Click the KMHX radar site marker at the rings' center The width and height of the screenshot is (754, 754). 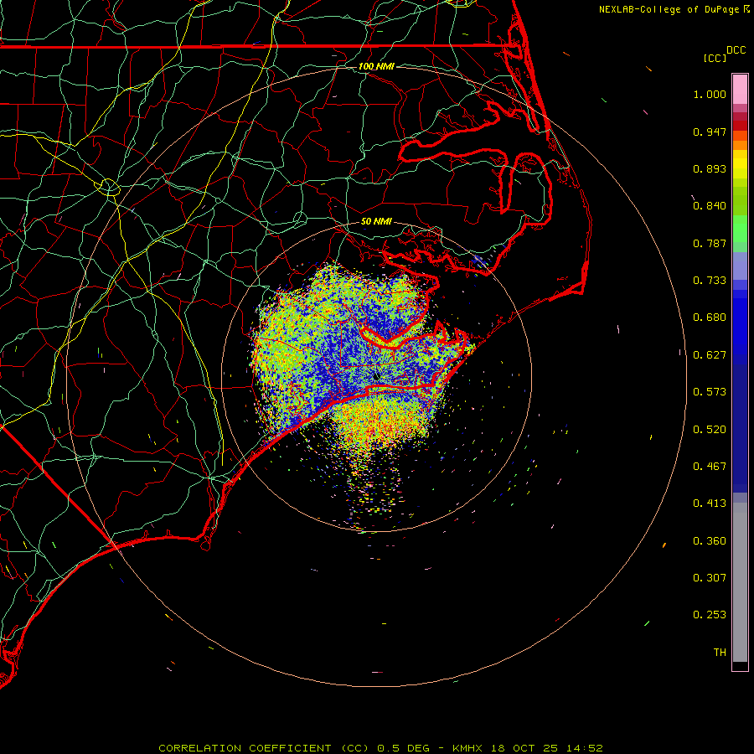point(376,376)
